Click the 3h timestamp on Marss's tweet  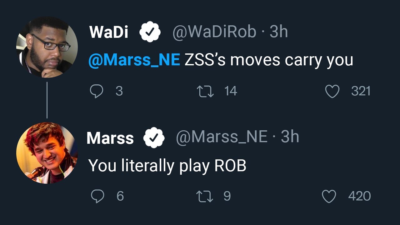[290, 137]
